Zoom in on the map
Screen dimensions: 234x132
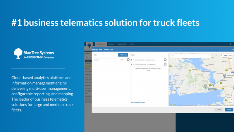232,99
